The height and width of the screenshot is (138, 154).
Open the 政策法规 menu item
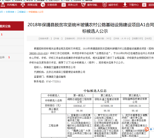(32, 5)
